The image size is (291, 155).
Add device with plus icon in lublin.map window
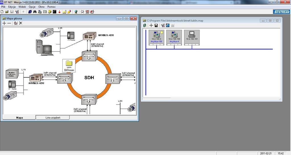(x=151, y=25)
